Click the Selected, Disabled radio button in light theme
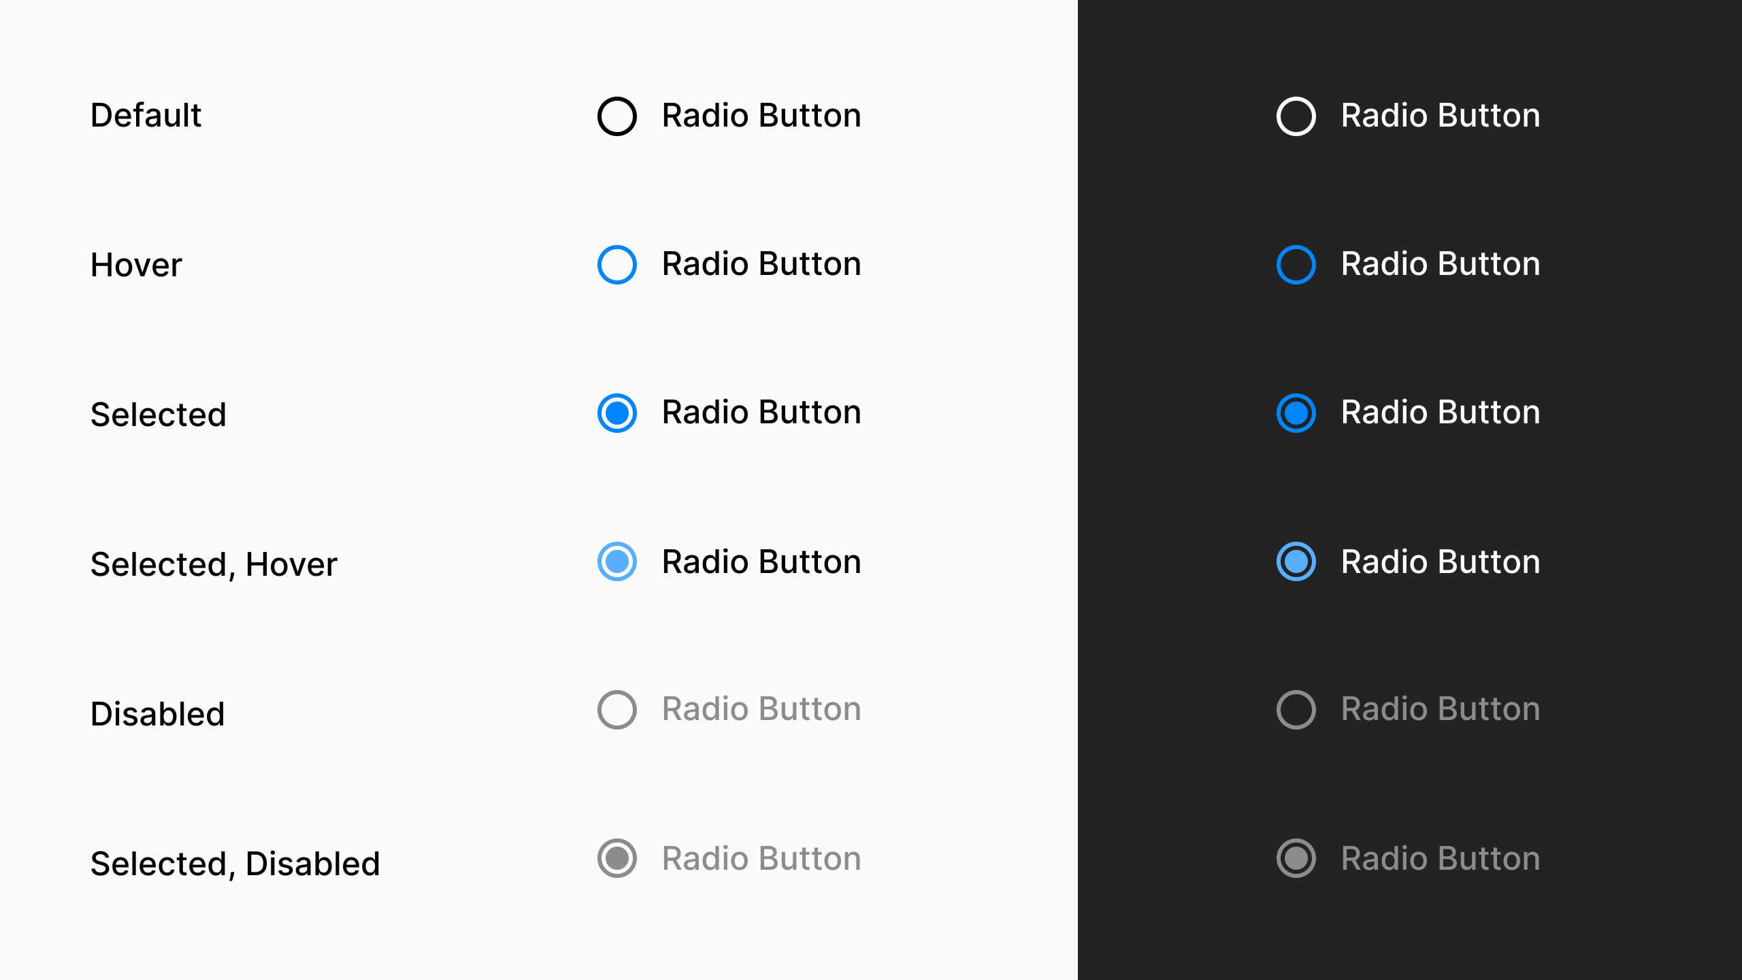Screen dimensions: 1742x980 pyautogui.click(x=616, y=859)
